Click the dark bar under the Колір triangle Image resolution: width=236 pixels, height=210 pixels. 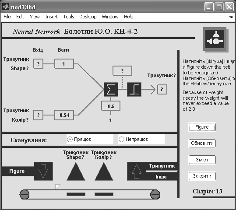104,194
